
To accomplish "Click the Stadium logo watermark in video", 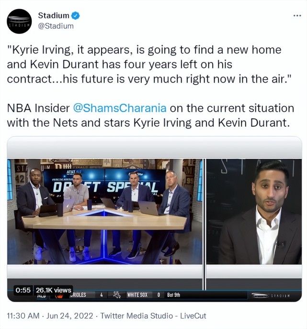I will tap(271, 296).
